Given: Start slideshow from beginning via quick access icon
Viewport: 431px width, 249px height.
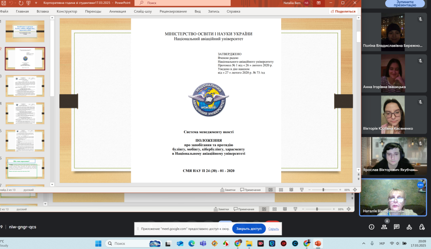Looking at the screenshot, I should (x=28, y=3).
